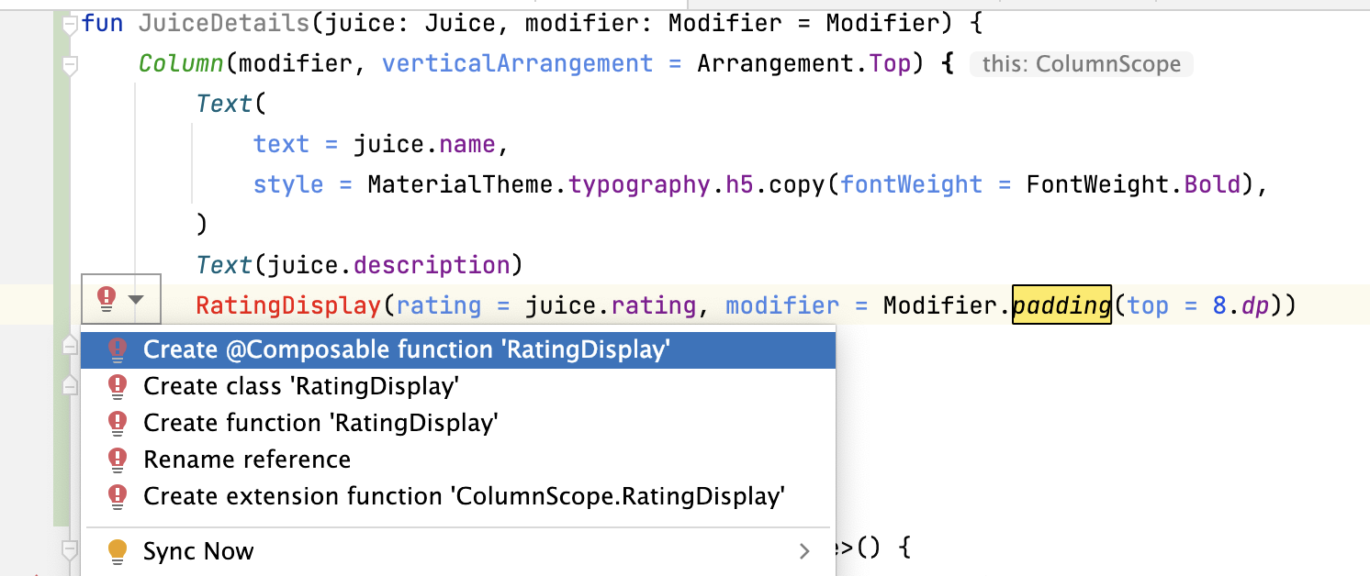
Task: Choose the Rename reference action
Action: tap(246, 460)
